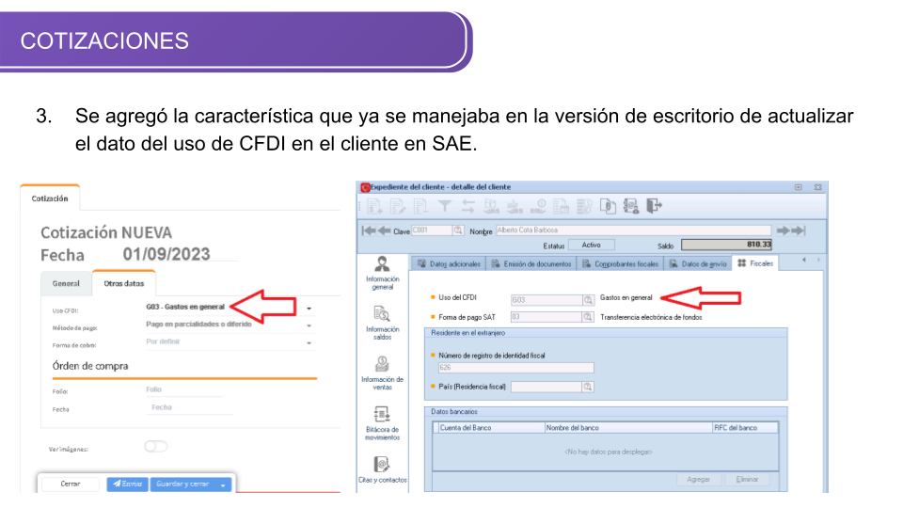Image resolution: width=903 pixels, height=508 pixels.
Task: Open Información saldos sidebar section
Action: [383, 323]
